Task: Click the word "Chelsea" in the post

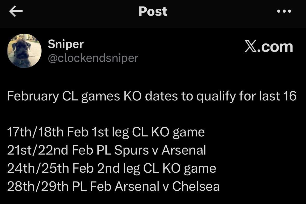Action: click(196, 186)
